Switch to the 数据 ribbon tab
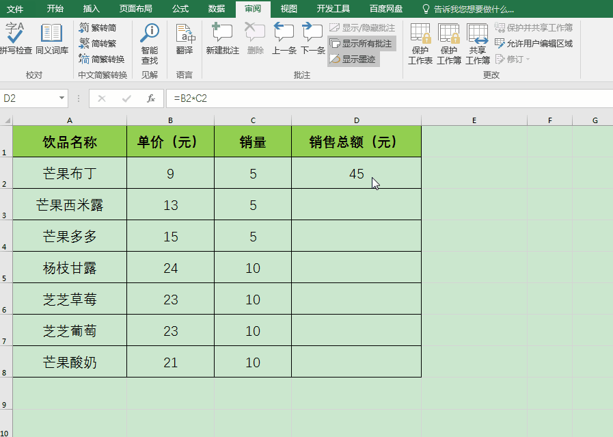613x437 pixels. coord(216,10)
